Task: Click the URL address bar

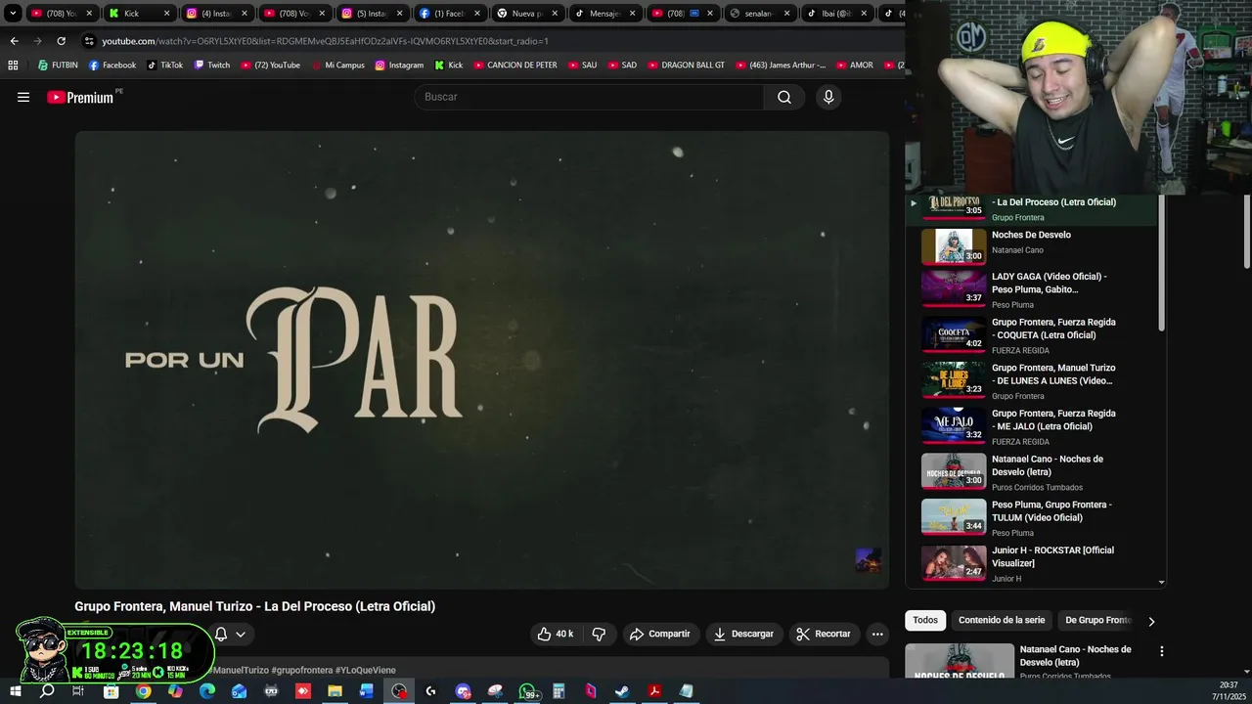Action: click(489, 41)
